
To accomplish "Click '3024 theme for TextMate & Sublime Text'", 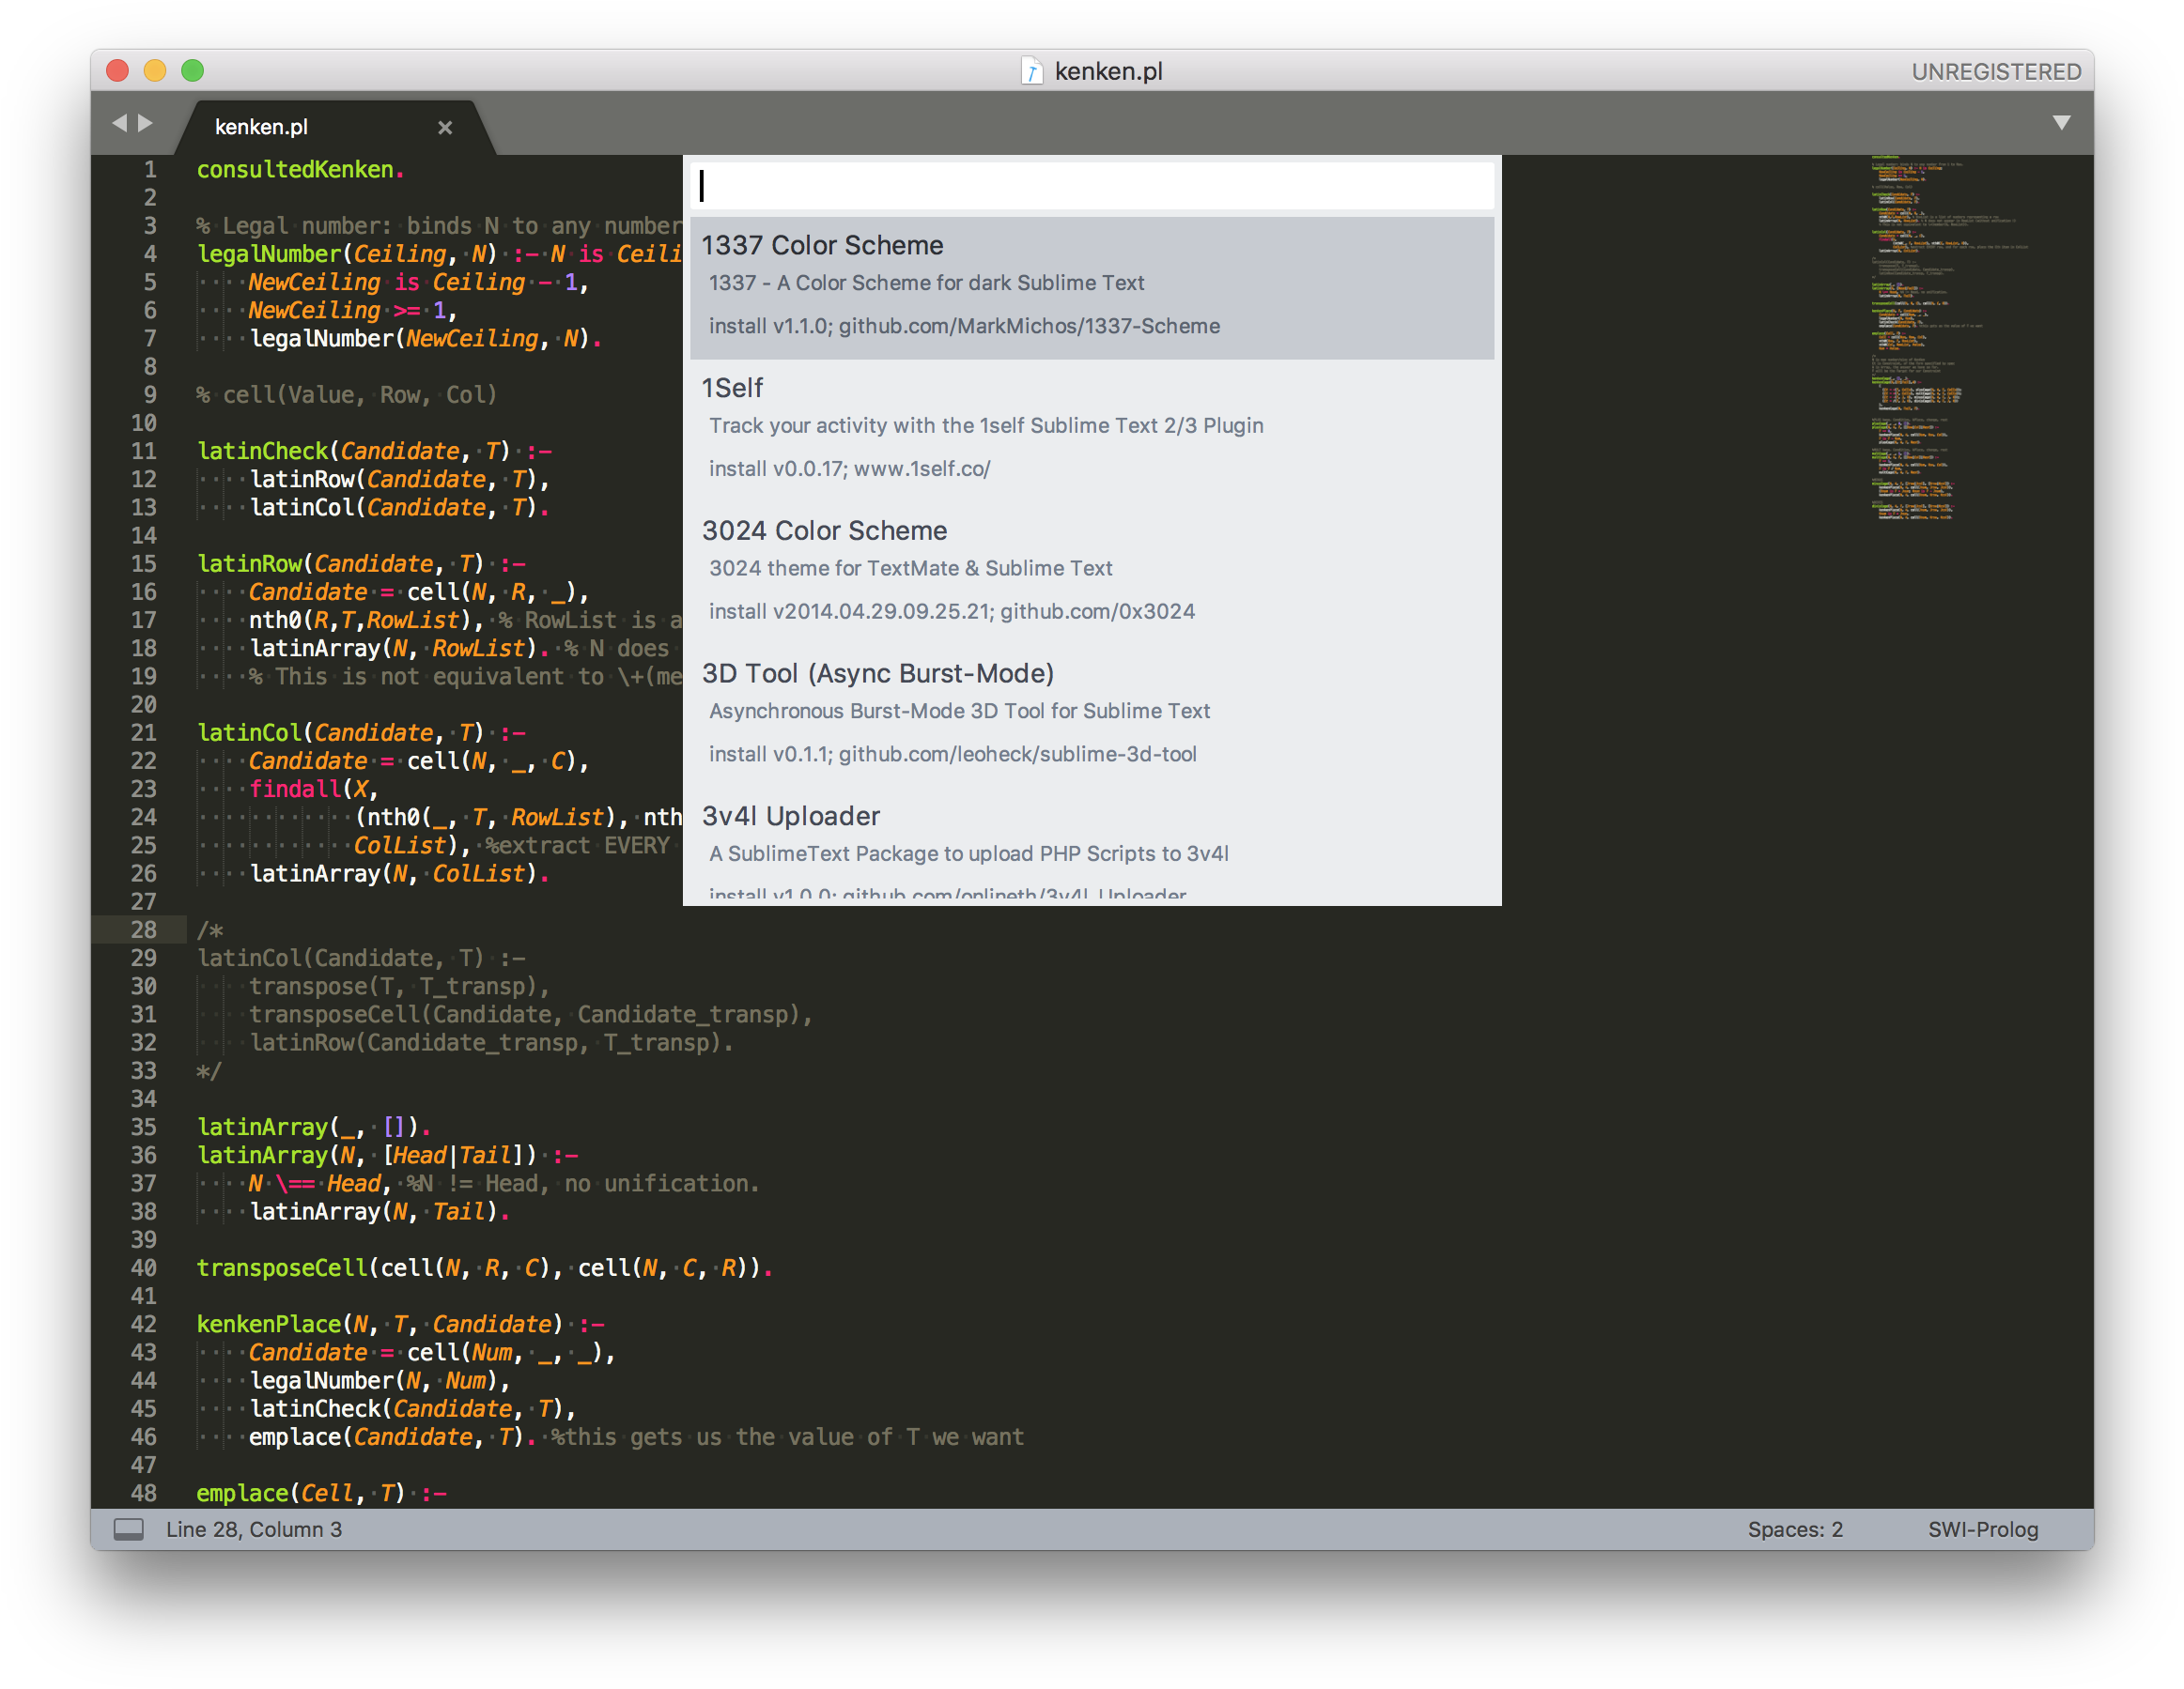I will 910,568.
